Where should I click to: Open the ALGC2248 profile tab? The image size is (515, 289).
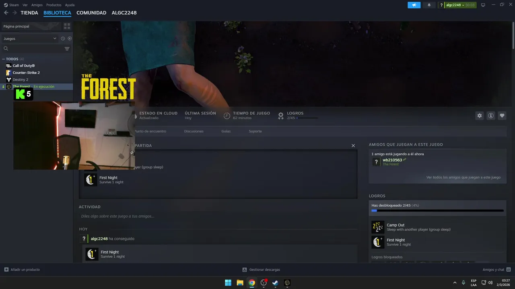[124, 13]
